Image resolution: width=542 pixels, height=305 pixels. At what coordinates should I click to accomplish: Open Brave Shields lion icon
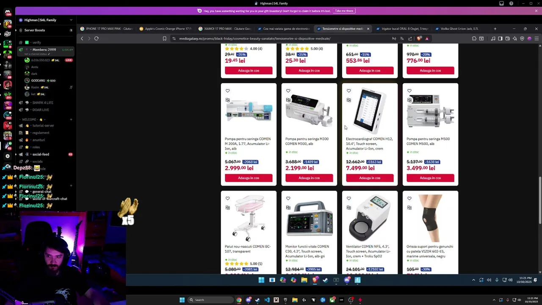(419, 39)
